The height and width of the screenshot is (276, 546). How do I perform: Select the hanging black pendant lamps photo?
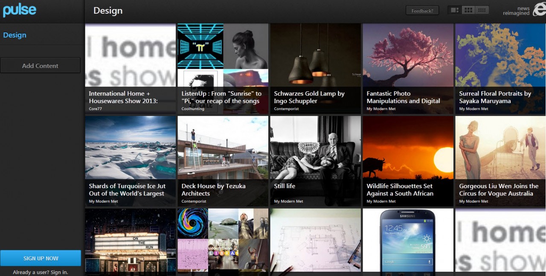pos(316,55)
